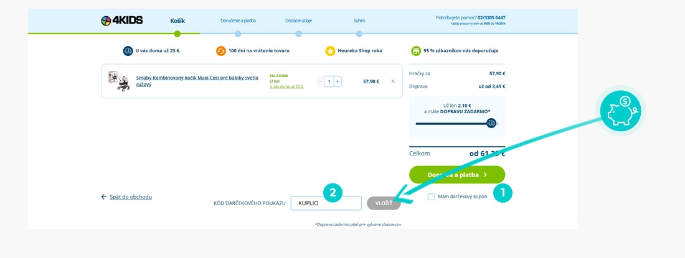Increase the quantity with the plus button

click(x=338, y=81)
